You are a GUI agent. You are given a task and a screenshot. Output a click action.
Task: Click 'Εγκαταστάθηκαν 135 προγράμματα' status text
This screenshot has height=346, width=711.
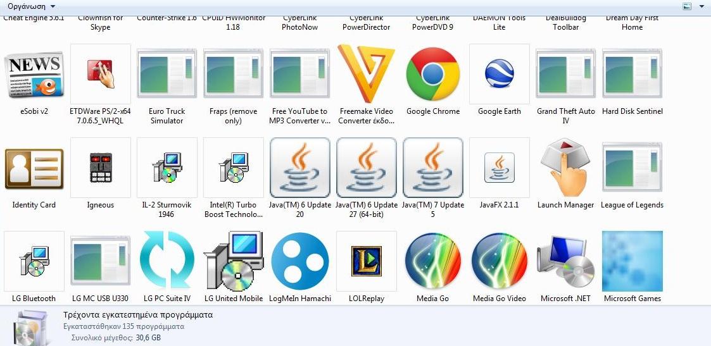(x=123, y=326)
